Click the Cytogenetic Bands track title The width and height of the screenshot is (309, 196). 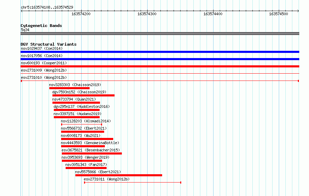(x=41, y=26)
